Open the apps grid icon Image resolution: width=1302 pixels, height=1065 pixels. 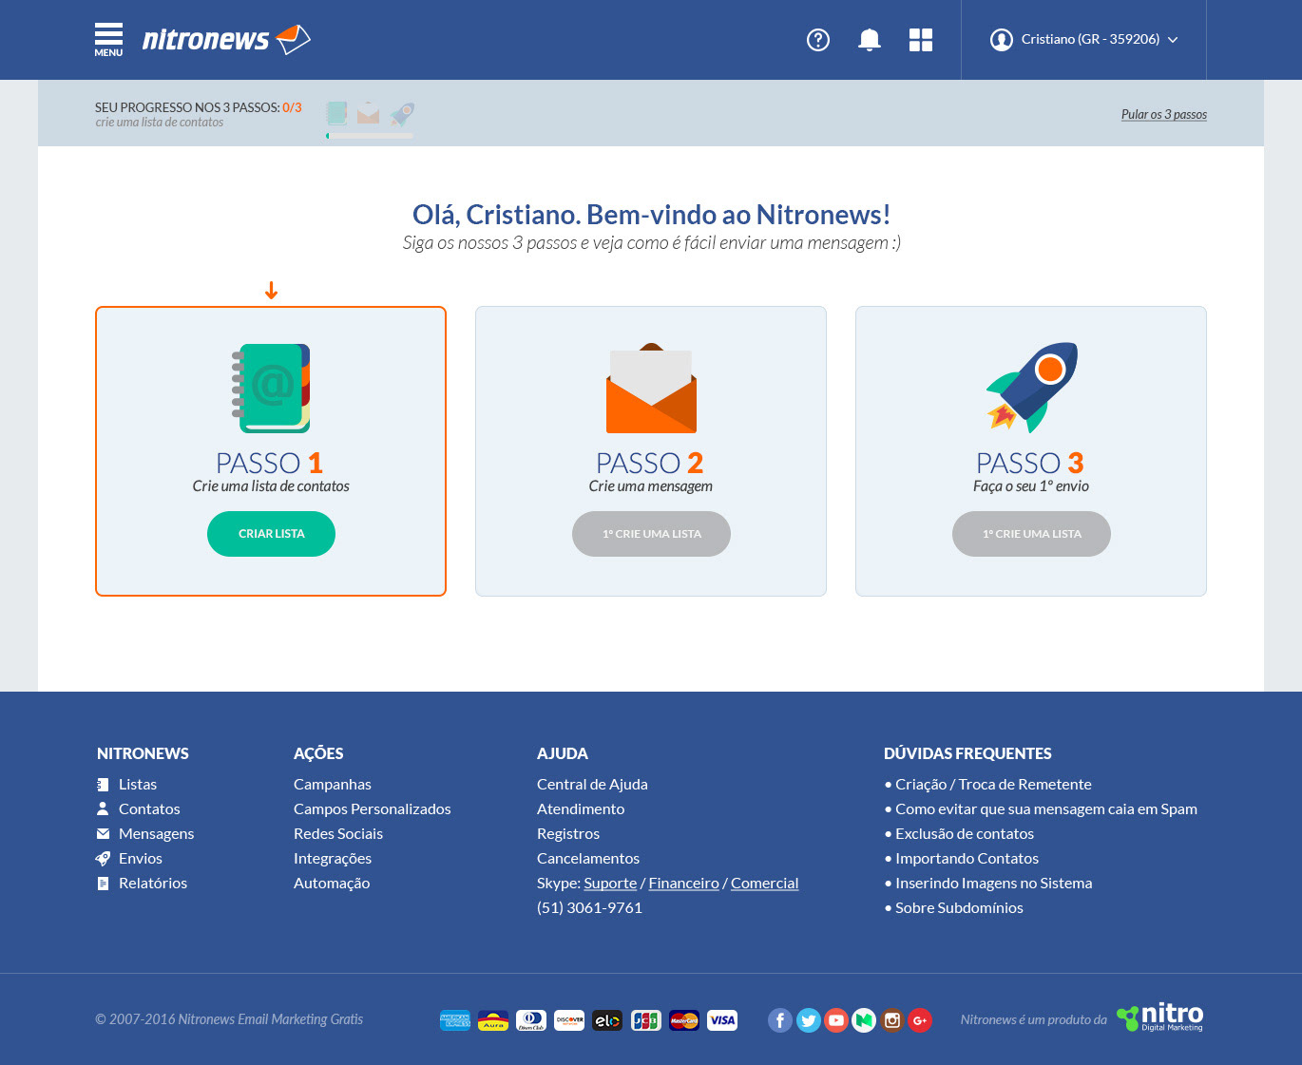[x=921, y=39]
